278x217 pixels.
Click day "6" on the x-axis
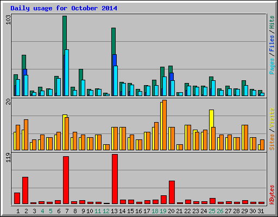(59, 211)
